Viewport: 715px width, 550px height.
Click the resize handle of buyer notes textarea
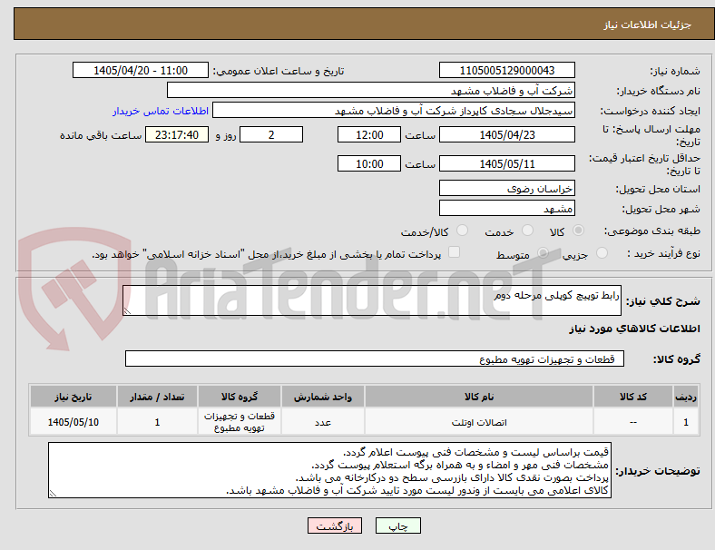pyautogui.click(x=53, y=494)
